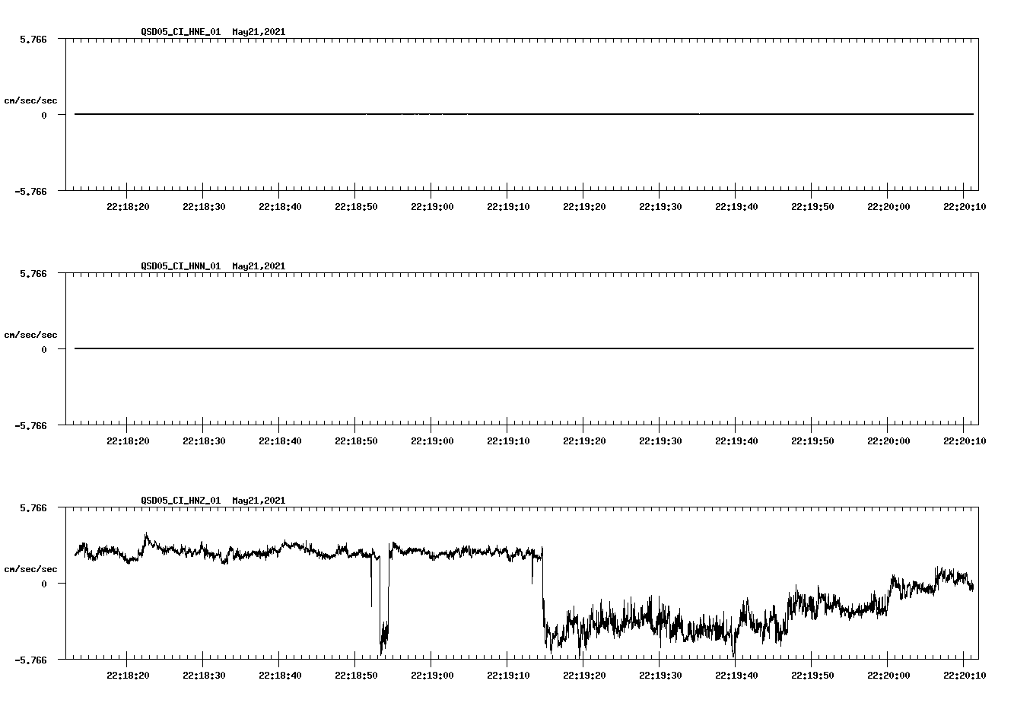Click 22:20:00 time label under HNE plot

[x=888, y=207]
